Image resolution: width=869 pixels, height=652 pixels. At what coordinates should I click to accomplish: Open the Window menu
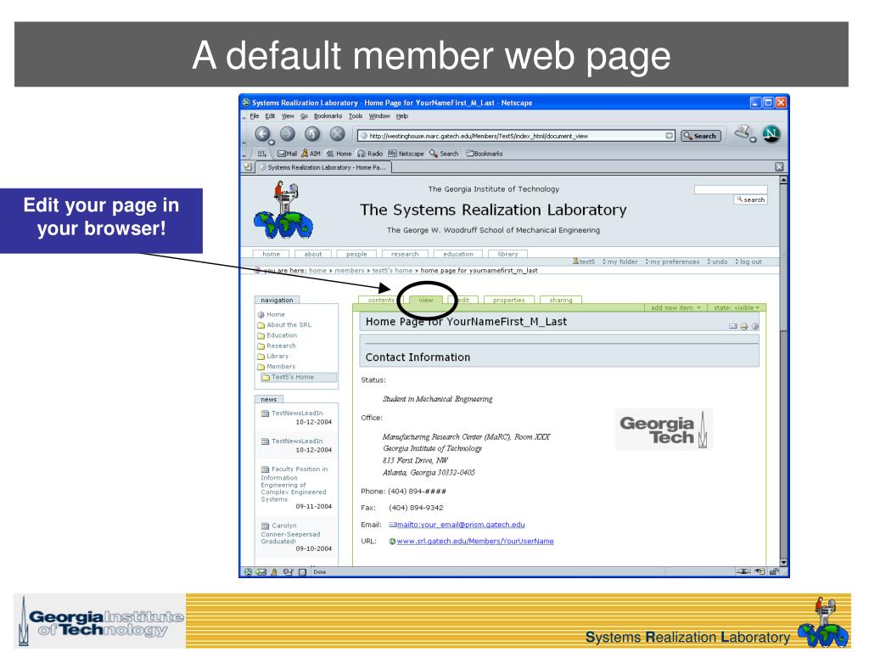pyautogui.click(x=379, y=115)
